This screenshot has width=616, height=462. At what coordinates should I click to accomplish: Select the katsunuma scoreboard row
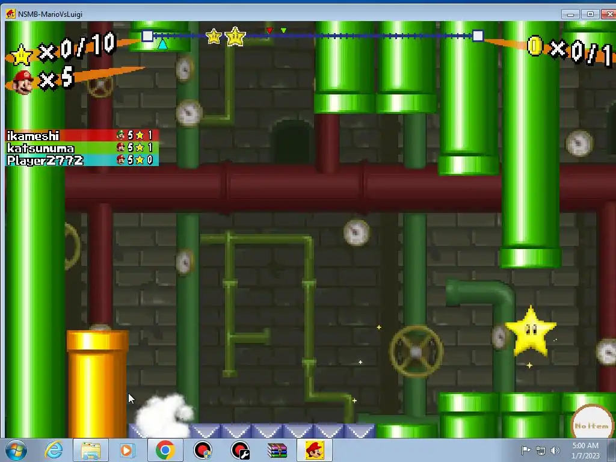[x=82, y=148]
